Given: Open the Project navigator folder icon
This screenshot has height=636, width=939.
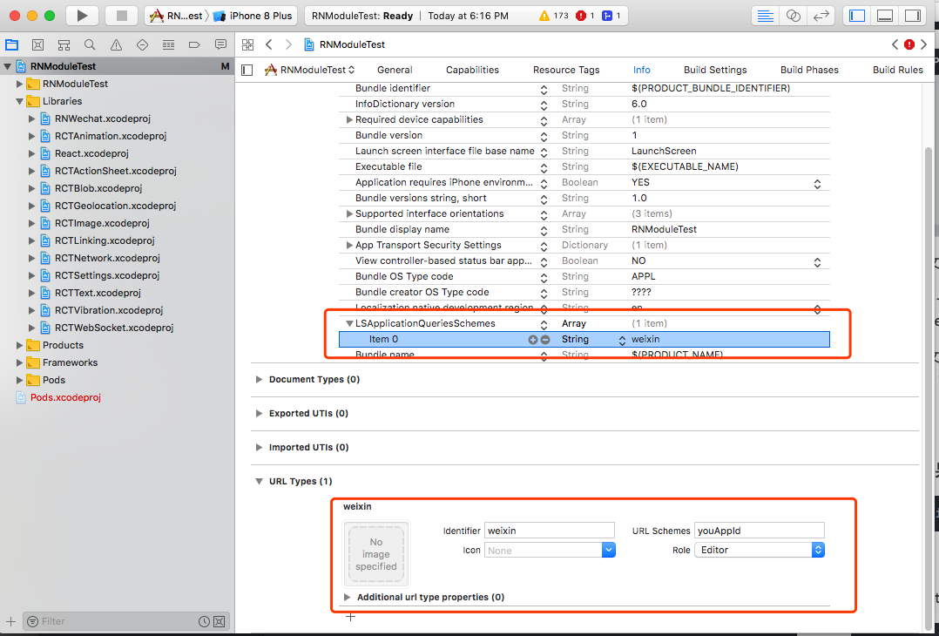Looking at the screenshot, I should (x=11, y=45).
